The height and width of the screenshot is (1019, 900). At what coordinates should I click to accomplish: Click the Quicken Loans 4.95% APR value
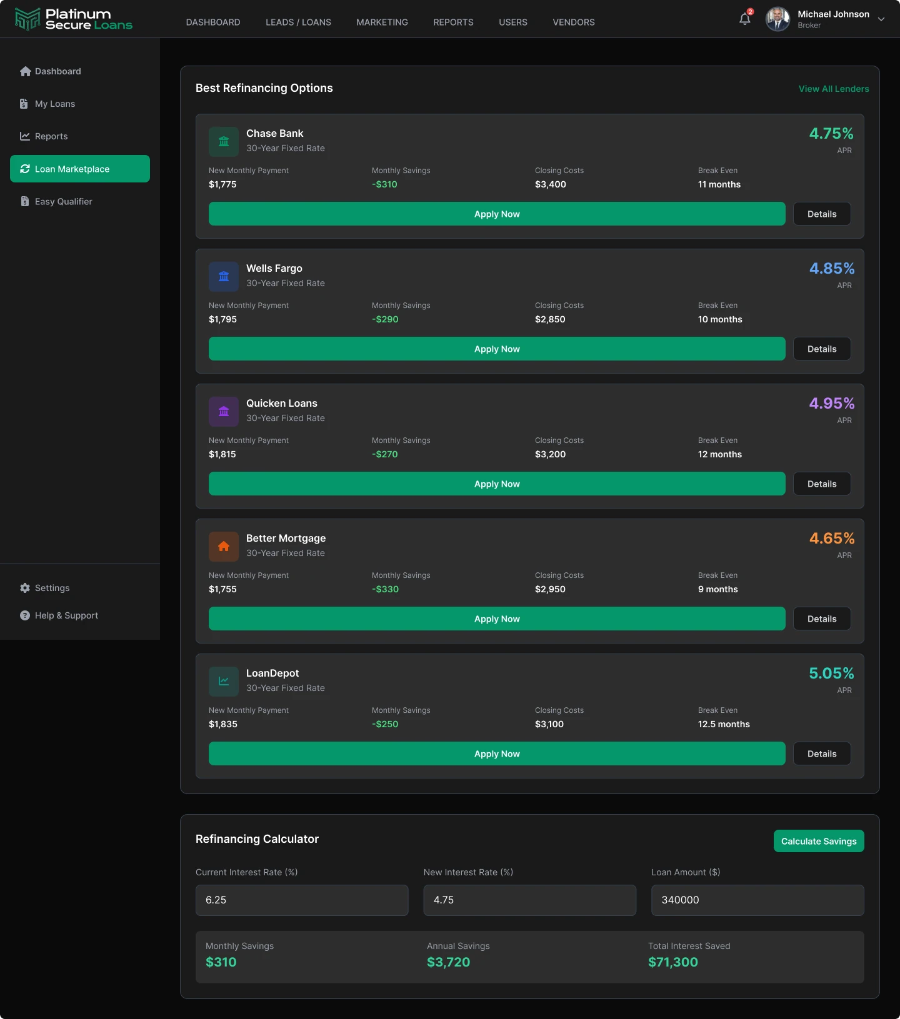832,404
